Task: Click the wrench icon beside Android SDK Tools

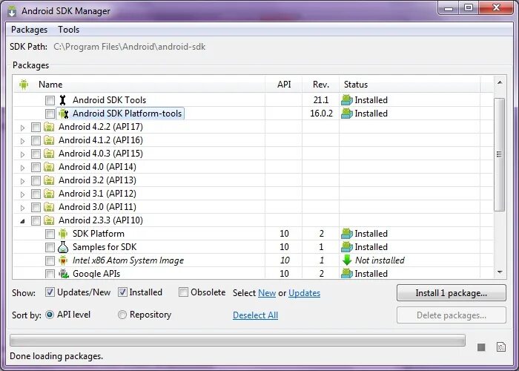Action: pyautogui.click(x=62, y=100)
